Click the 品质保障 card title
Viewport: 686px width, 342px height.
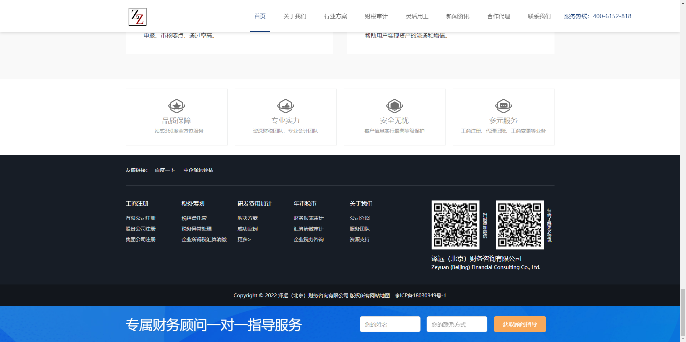tap(177, 120)
